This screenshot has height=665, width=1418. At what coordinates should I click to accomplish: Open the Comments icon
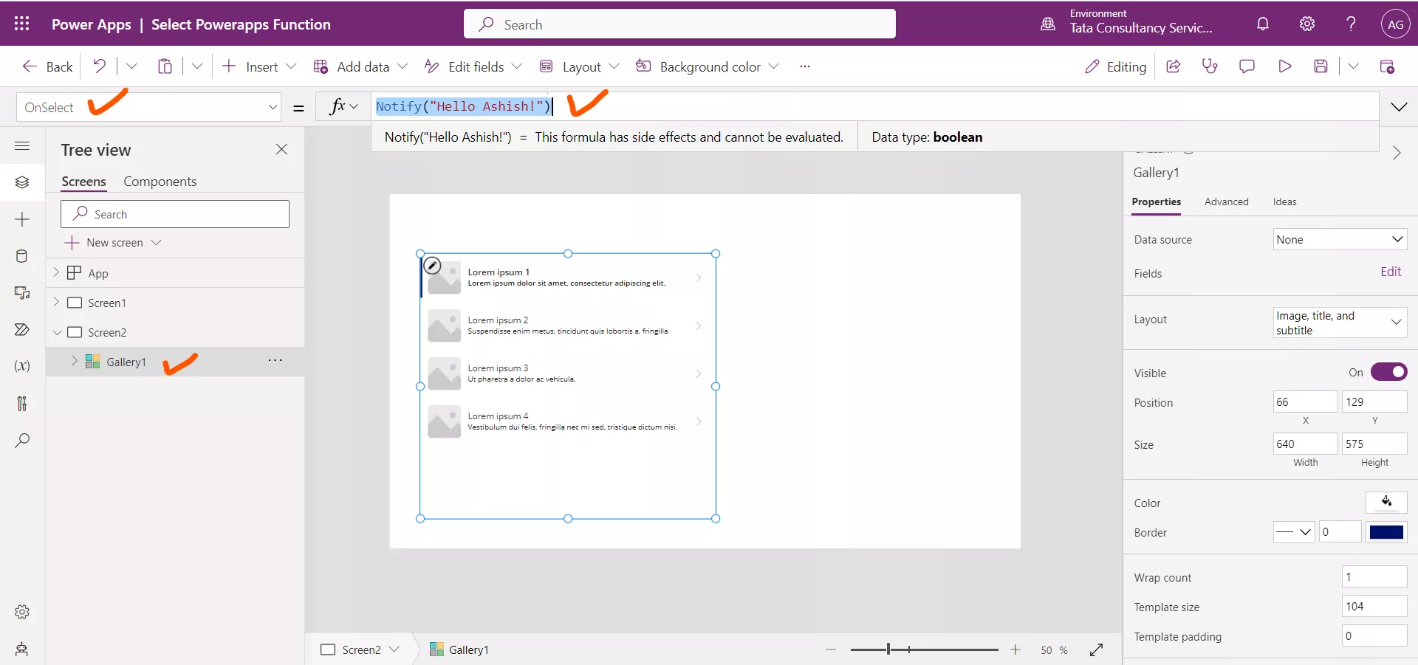(1247, 66)
